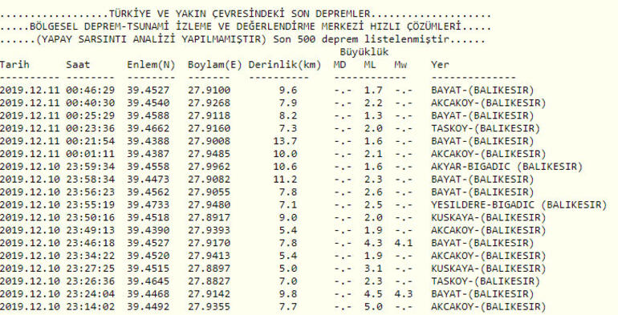
Task: Click the "Saat" column header
Action: coord(78,65)
